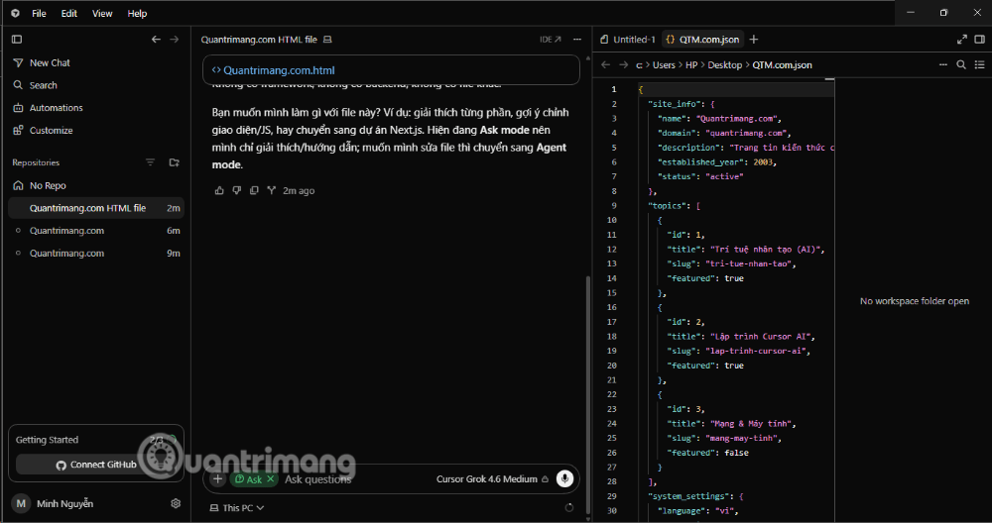Expand the editor panel to full size

[x=961, y=40]
